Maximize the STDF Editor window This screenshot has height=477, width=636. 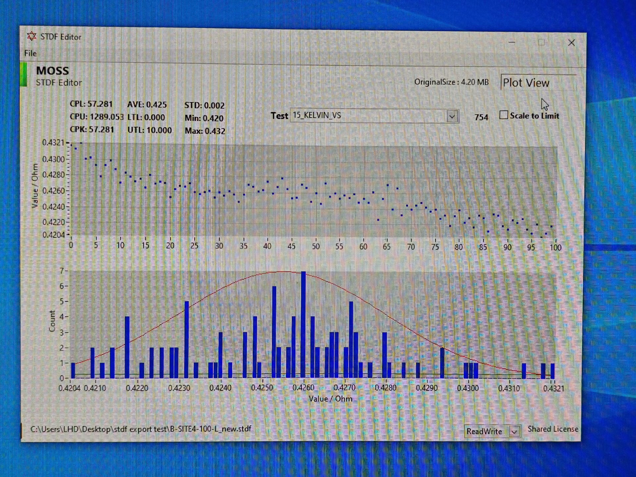tap(541, 43)
